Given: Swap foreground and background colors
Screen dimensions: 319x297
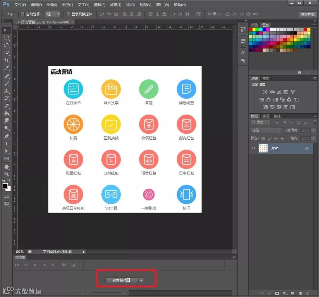Looking at the screenshot, I should coord(9,180).
